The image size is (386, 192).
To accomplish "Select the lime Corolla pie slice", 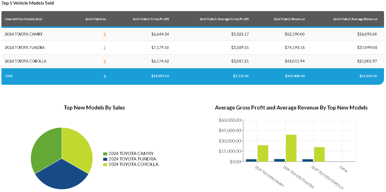I will [78, 148].
